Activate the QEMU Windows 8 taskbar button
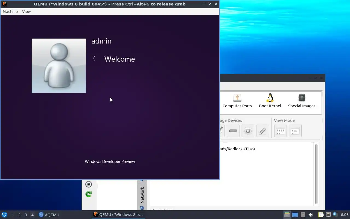The image size is (350, 219). [118, 215]
